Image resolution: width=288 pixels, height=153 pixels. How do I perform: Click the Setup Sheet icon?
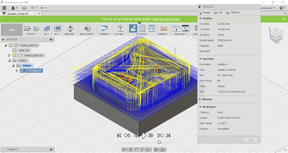(x=151, y=29)
